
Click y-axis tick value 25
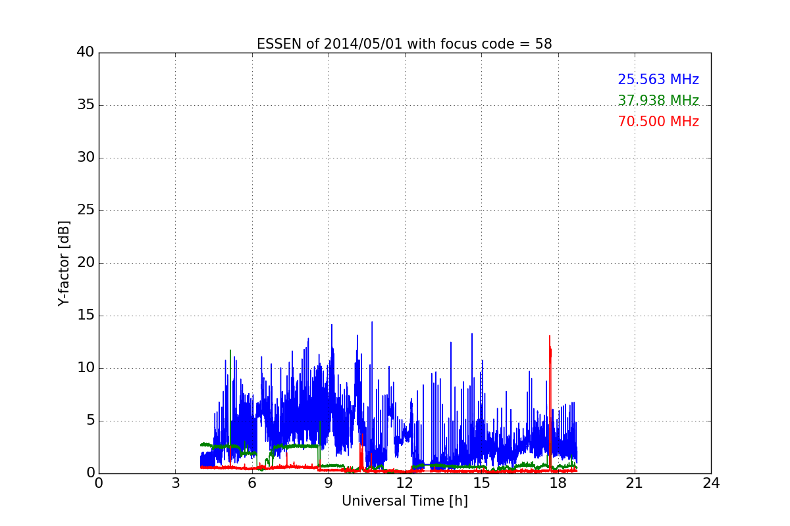point(86,210)
